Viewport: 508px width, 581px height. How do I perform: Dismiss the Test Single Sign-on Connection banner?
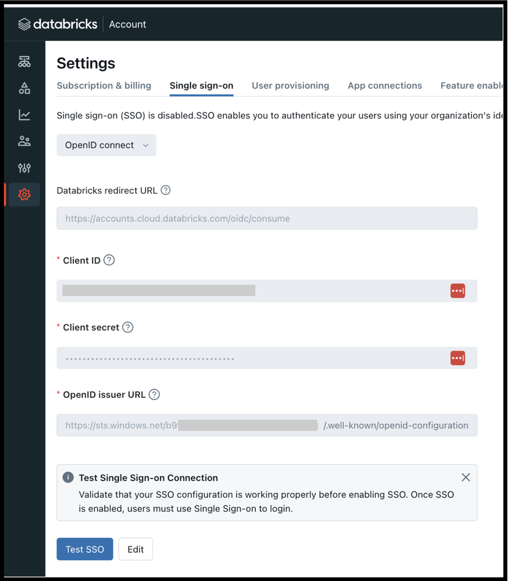point(466,477)
